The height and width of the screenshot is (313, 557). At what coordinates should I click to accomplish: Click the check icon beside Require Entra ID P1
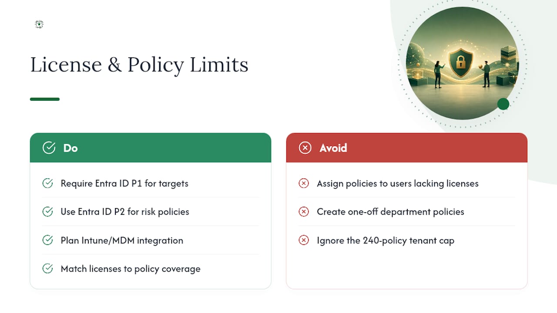pyautogui.click(x=47, y=183)
